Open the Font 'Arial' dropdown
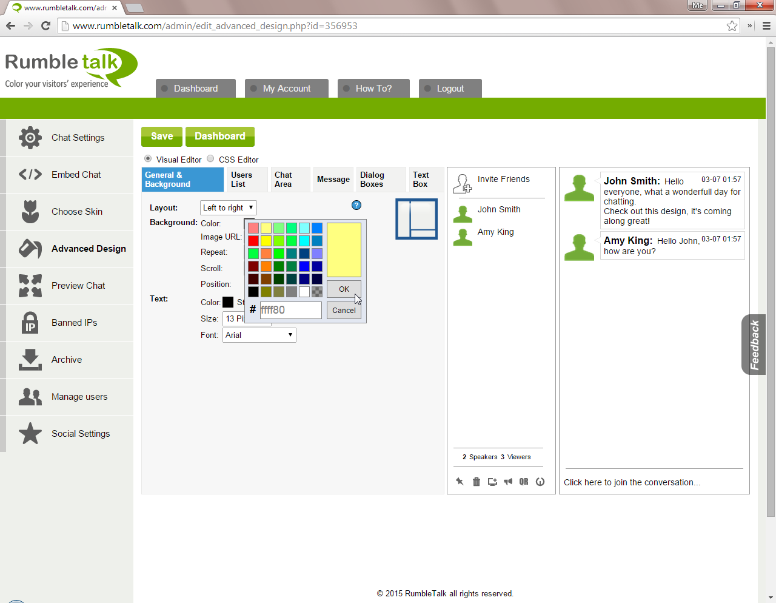The width and height of the screenshot is (776, 603). (259, 335)
